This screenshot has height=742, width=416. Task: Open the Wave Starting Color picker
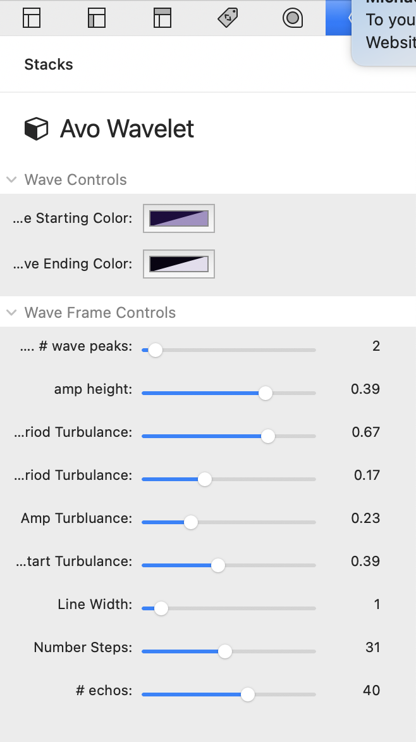pyautogui.click(x=178, y=218)
